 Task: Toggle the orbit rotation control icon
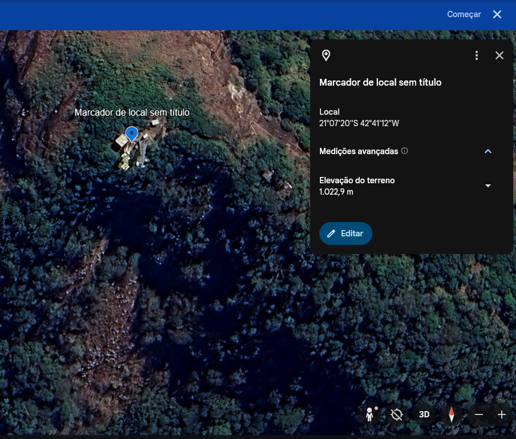tap(397, 414)
